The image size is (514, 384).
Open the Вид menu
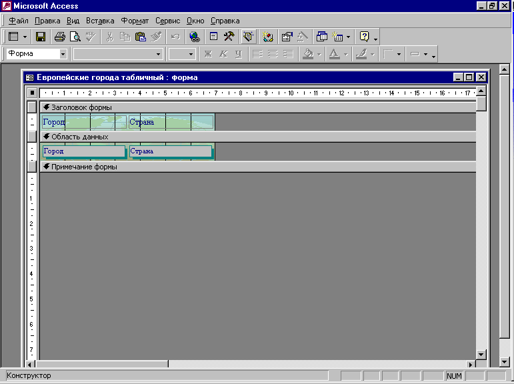pos(73,21)
